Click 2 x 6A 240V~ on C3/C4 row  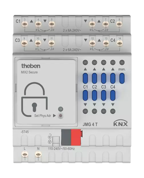pos(72,50)
